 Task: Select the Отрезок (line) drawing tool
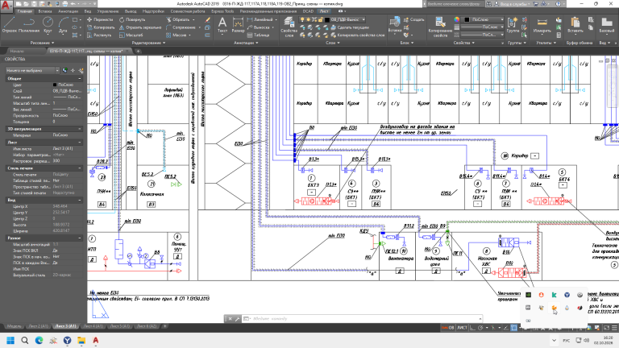(x=10, y=24)
